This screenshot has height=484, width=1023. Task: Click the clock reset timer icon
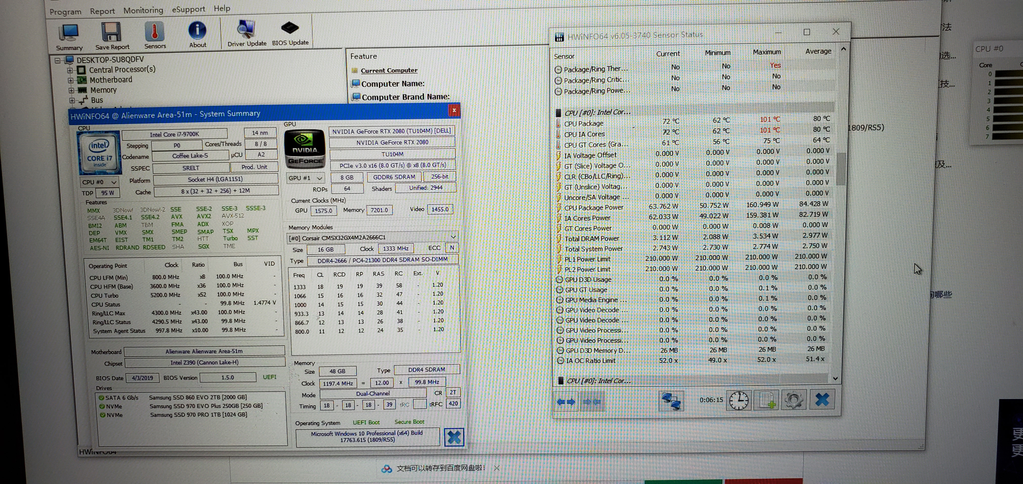739,400
